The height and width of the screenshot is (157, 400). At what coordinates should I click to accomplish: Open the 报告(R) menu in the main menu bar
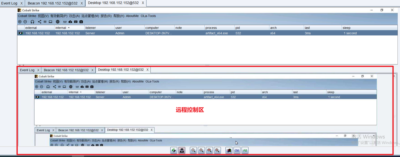pyautogui.click(x=106, y=16)
